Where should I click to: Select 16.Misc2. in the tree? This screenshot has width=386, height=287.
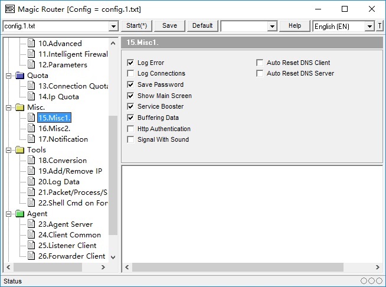(54, 129)
